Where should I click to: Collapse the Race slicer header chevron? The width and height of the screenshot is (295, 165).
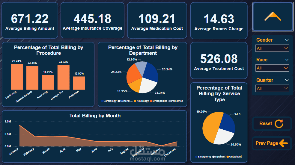287,60
